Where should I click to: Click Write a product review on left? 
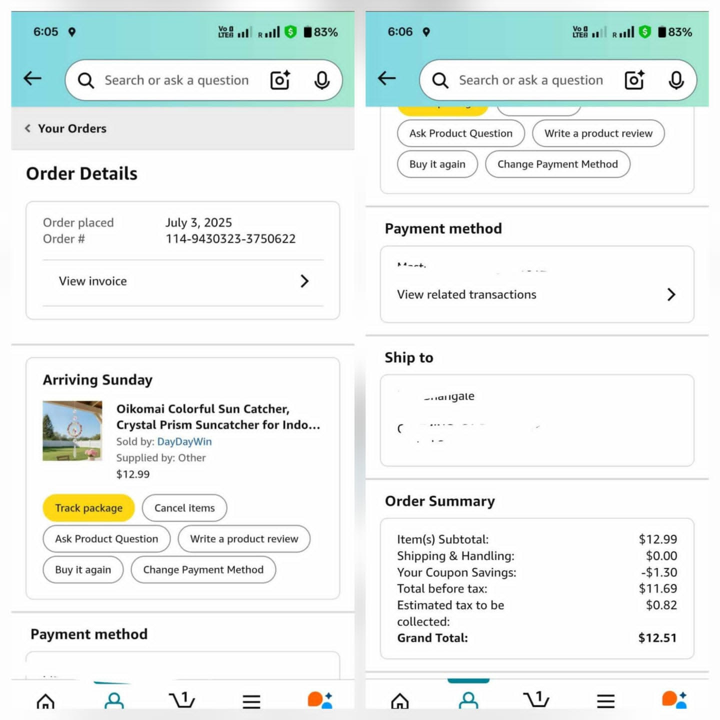click(244, 538)
